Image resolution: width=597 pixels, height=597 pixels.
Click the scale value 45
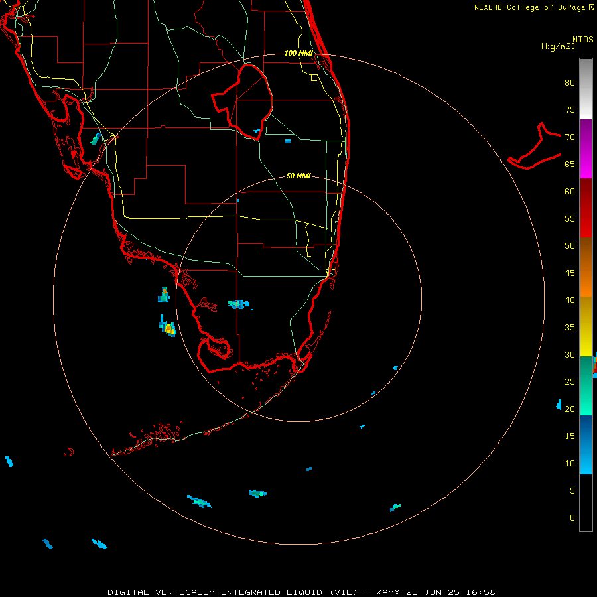[570, 273]
